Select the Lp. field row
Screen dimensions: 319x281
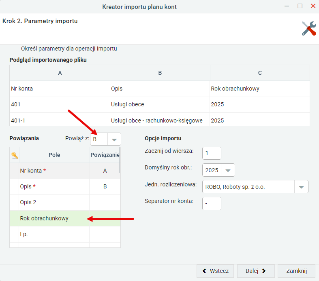click(65, 235)
